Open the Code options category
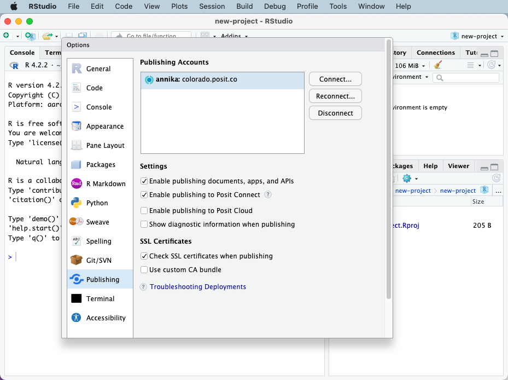 [x=100, y=88]
